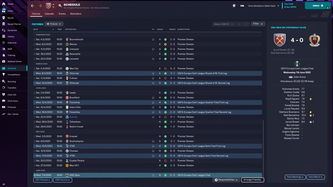Click the Liverpool club badge in the fixtures list
Image resolution: width=333 pixels, height=187 pixels.
click(x=67, y=49)
